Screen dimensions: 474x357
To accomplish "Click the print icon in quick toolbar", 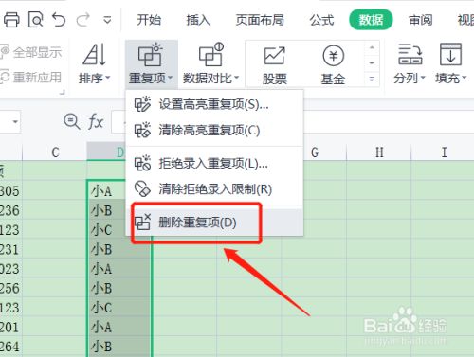I will coord(11,20).
